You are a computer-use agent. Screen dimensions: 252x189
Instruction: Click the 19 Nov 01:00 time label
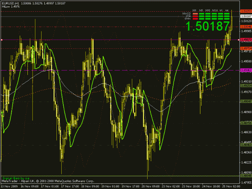110,187
